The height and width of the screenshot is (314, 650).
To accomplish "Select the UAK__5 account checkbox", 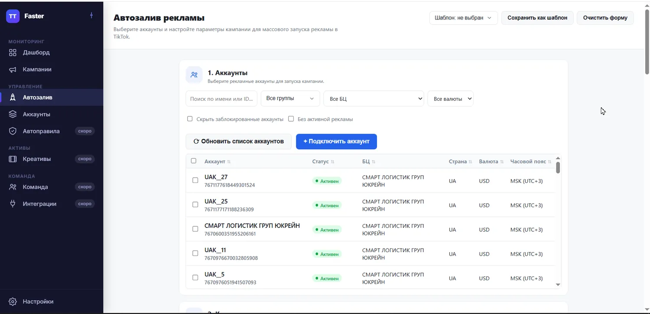I will pyautogui.click(x=195, y=277).
